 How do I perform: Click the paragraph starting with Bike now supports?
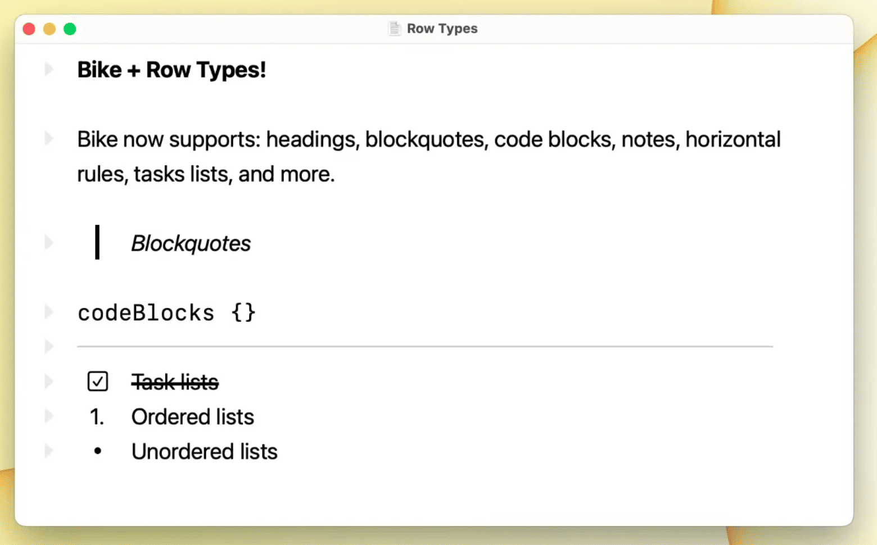429,157
